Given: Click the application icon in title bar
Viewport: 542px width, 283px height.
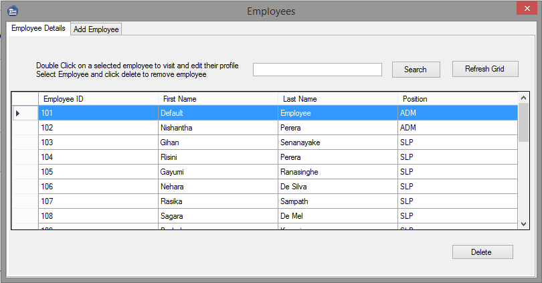Looking at the screenshot, I should click(12, 11).
